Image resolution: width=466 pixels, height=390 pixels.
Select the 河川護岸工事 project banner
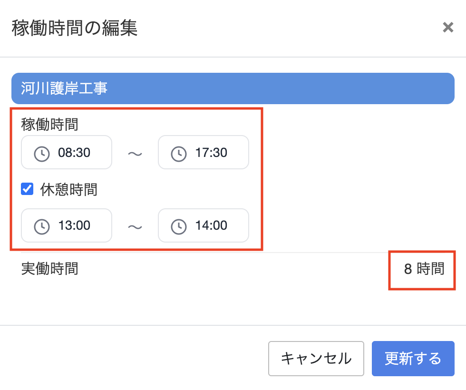(233, 88)
